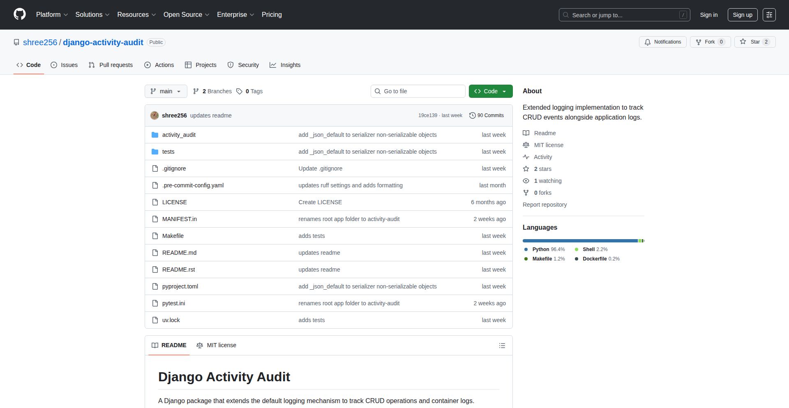Open the green Code dropdown
The width and height of the screenshot is (789, 408).
pos(490,91)
